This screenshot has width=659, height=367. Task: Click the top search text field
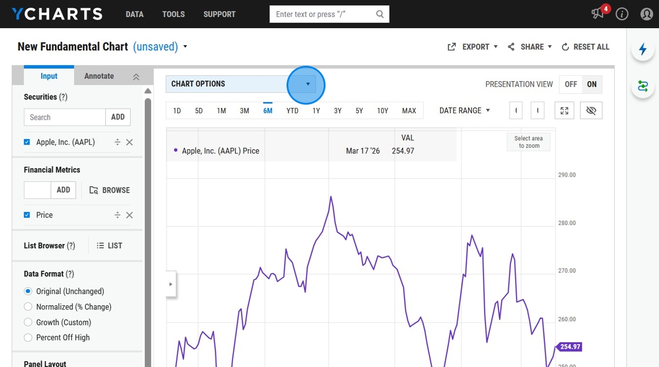[324, 14]
